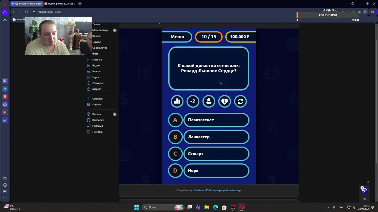Open the game Меню button

(x=177, y=37)
